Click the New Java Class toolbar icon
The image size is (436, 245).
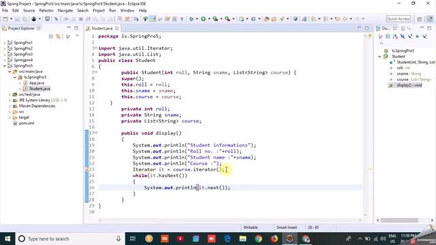253,19
